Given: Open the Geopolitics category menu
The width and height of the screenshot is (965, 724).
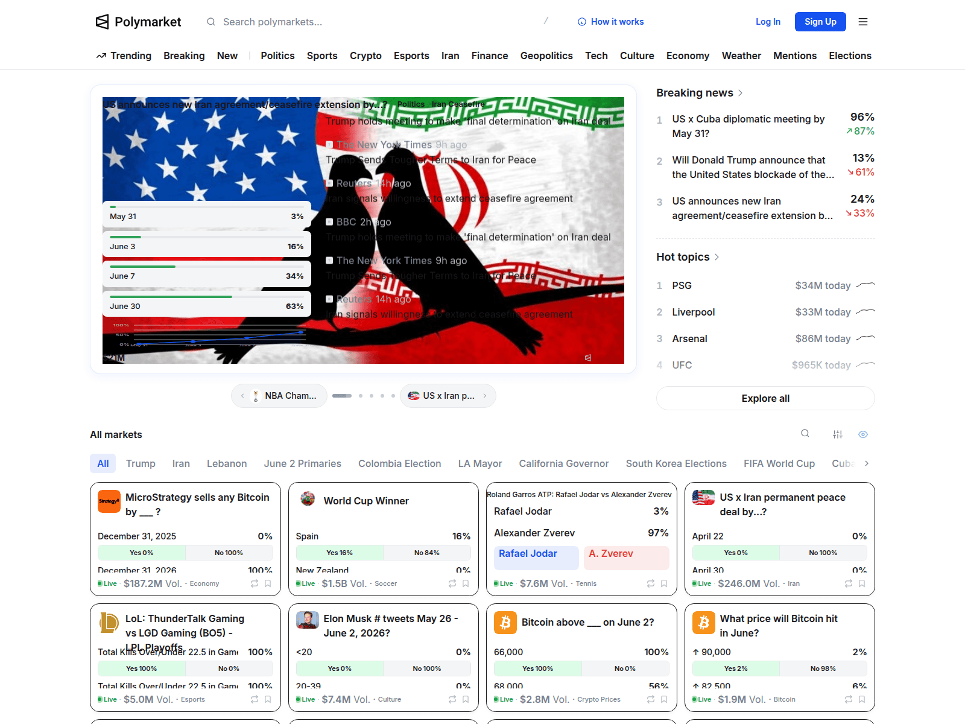Looking at the screenshot, I should point(546,56).
